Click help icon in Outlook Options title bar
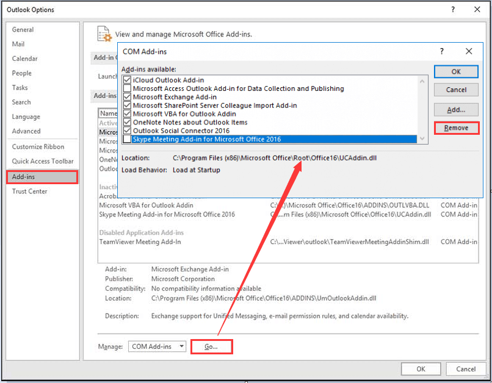 453,10
